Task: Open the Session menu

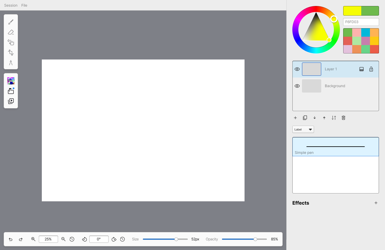Action: [11, 5]
